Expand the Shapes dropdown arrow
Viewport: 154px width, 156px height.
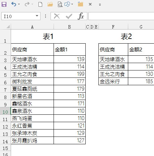tap(72, 4)
